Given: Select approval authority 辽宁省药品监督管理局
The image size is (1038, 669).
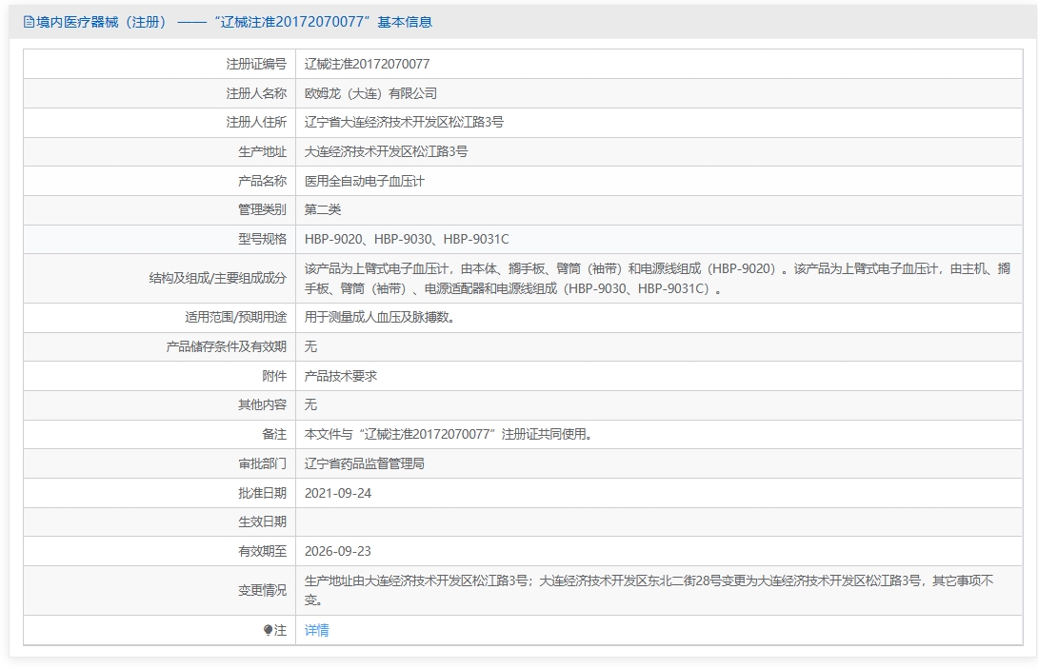Looking at the screenshot, I should [365, 463].
